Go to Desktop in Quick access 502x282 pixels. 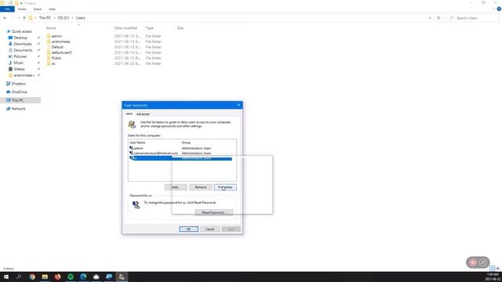pyautogui.click(x=20, y=38)
